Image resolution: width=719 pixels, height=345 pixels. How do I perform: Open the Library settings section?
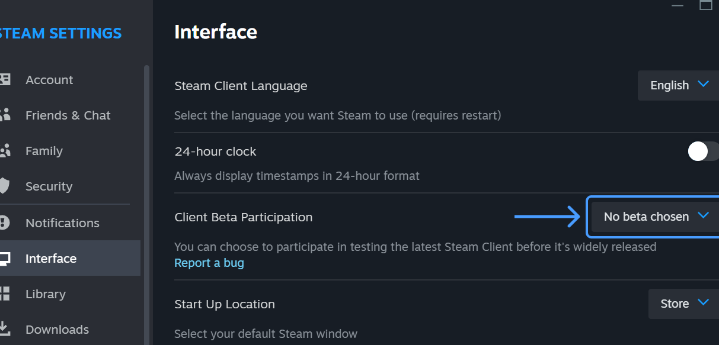click(46, 294)
